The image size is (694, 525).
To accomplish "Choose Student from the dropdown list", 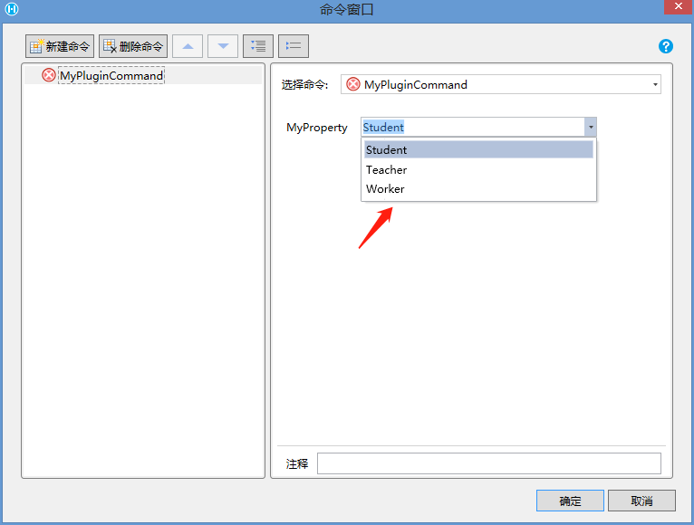I will [x=478, y=150].
